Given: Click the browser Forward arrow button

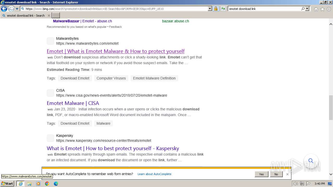Looking at the screenshot, I should (11, 9).
